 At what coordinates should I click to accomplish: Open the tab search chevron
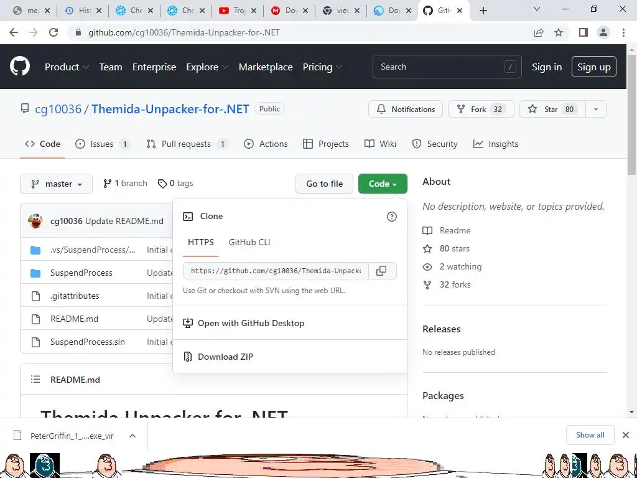tap(537, 9)
